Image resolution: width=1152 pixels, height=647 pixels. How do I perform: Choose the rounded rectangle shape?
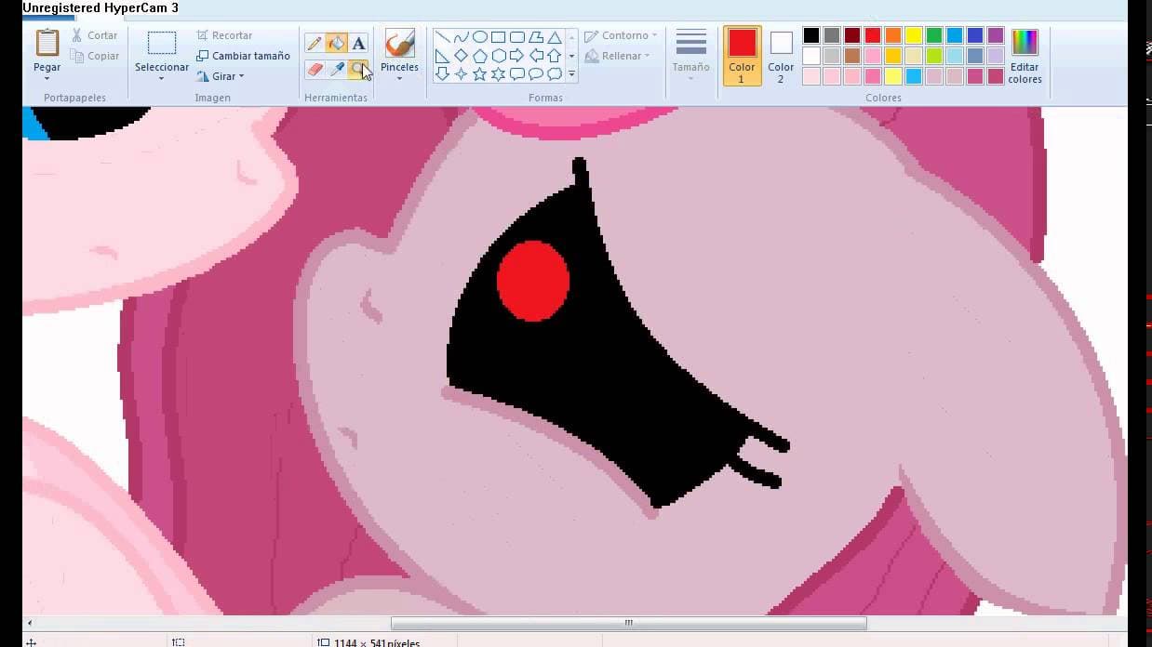click(x=517, y=37)
